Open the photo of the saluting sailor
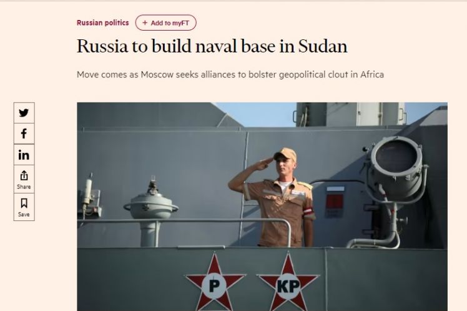The height and width of the screenshot is (311, 467). [262, 207]
